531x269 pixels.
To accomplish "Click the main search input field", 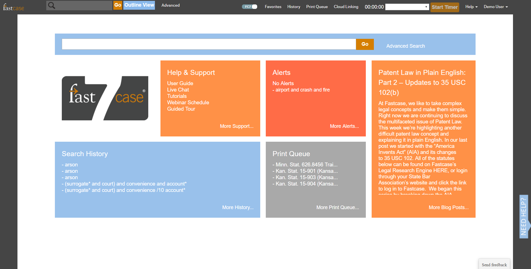I will coord(209,44).
